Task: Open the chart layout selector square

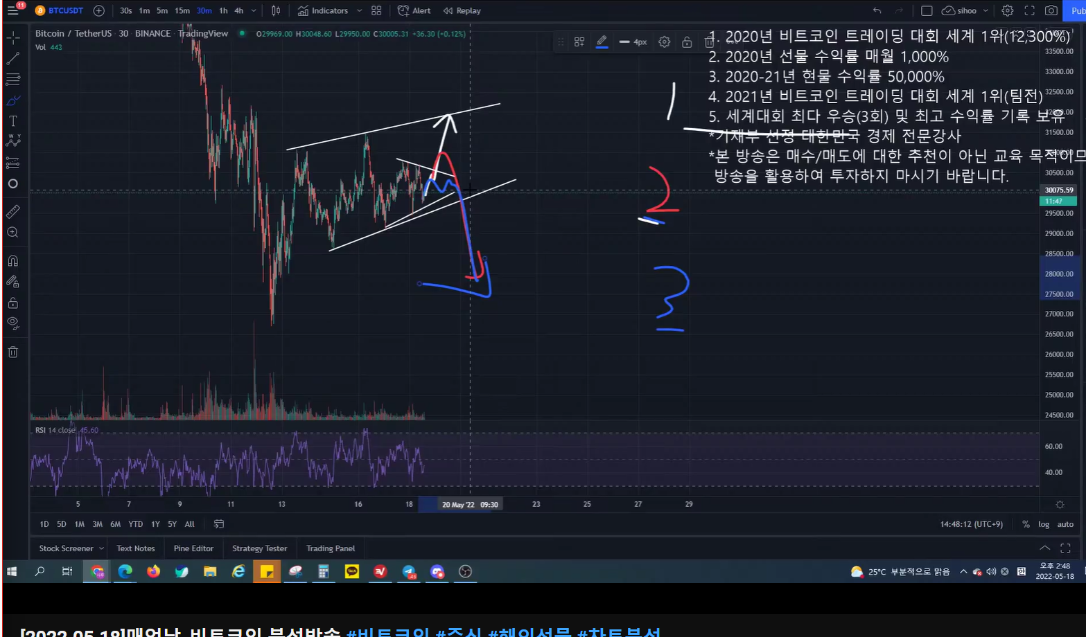Action: coord(927,10)
